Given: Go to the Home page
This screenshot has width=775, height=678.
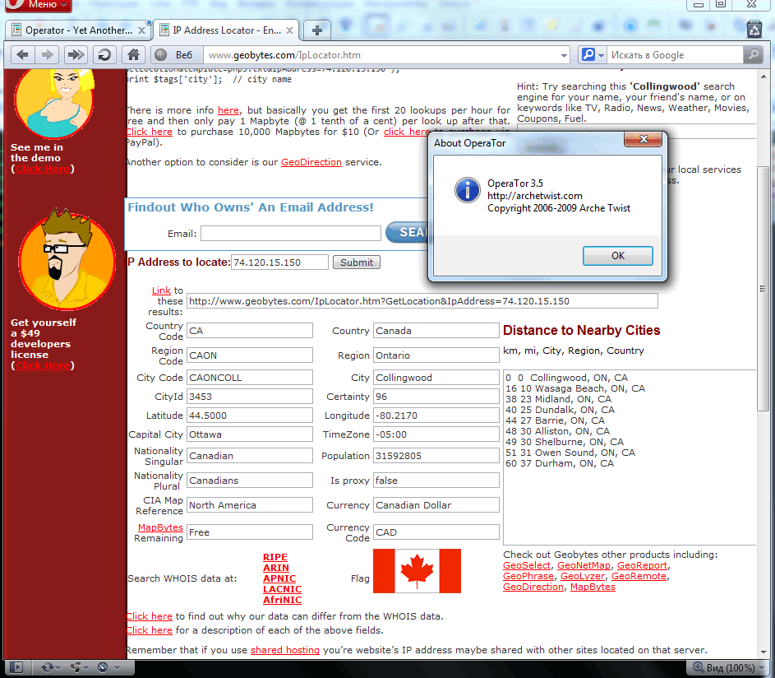Looking at the screenshot, I should coord(132,55).
